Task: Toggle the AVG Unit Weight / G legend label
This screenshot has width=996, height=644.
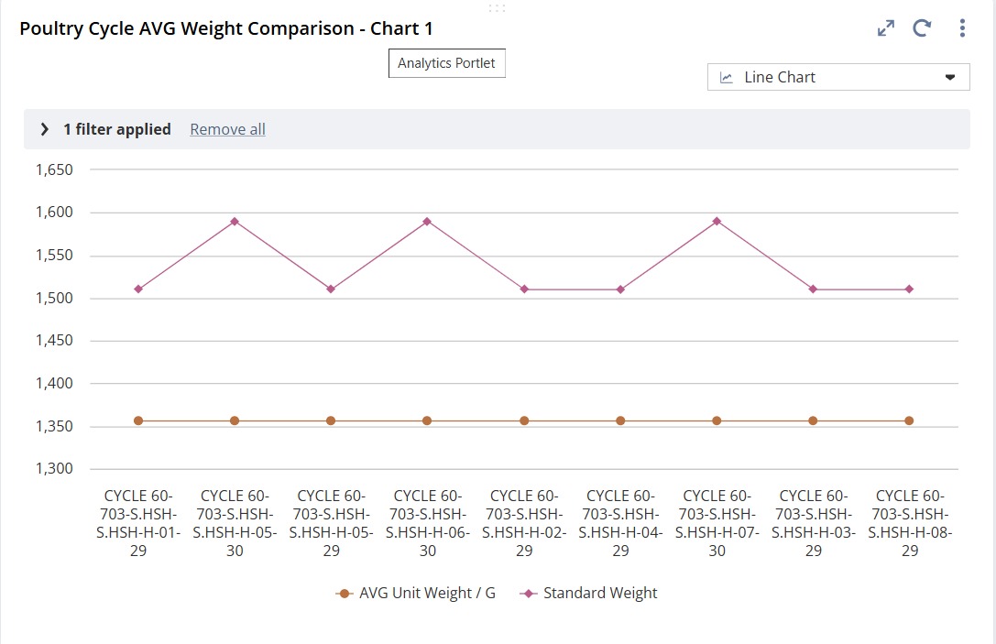Action: tap(427, 594)
